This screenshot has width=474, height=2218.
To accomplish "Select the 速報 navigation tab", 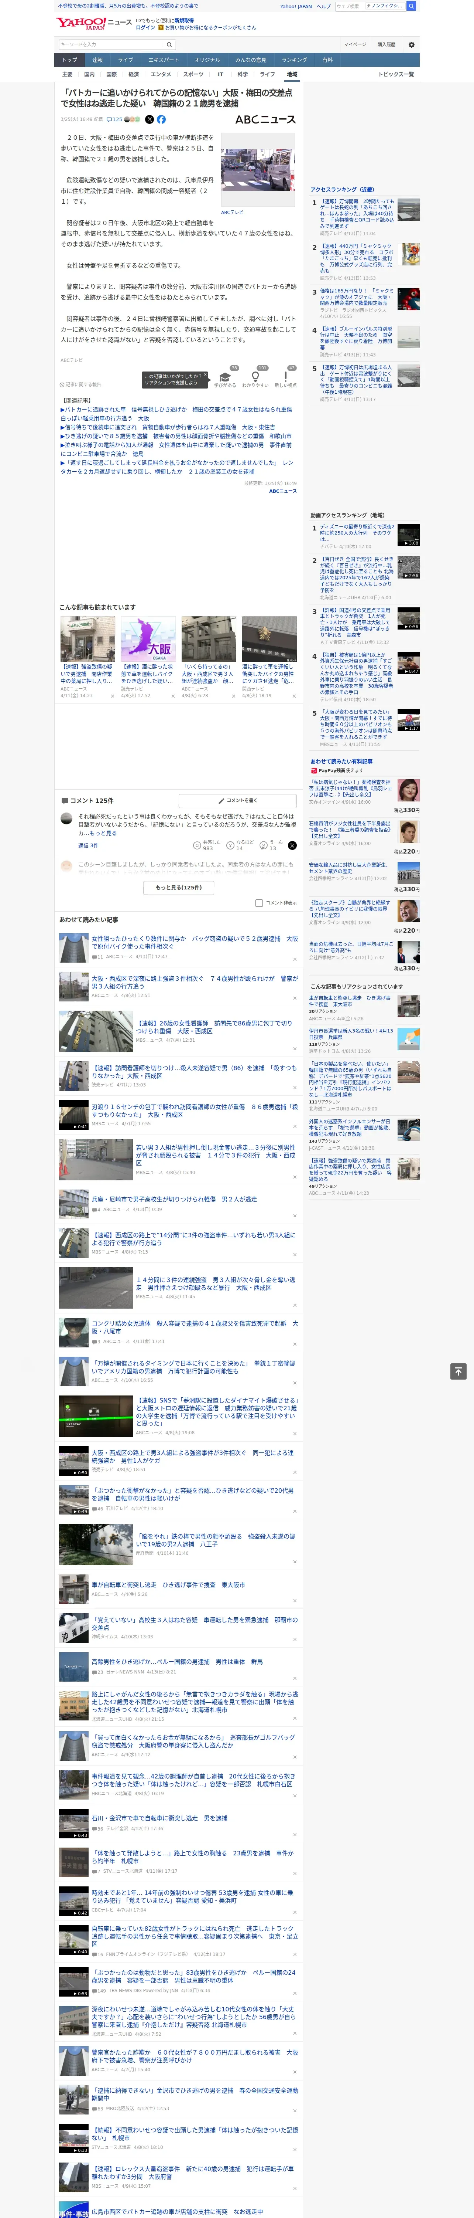I will click(x=97, y=60).
